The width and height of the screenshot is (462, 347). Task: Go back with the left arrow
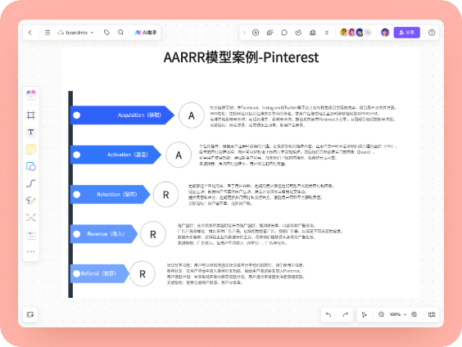pos(30,33)
